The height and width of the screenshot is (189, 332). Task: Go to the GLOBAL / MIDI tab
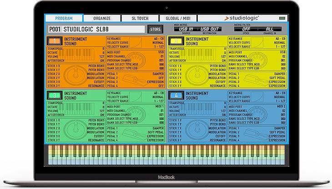[x=178, y=18]
